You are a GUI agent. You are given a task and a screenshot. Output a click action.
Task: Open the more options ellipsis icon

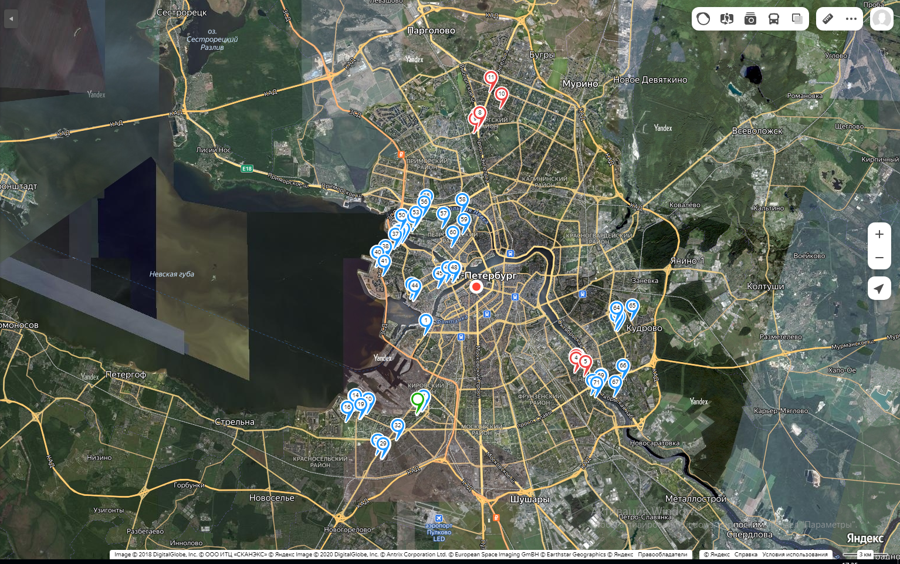pyautogui.click(x=851, y=18)
